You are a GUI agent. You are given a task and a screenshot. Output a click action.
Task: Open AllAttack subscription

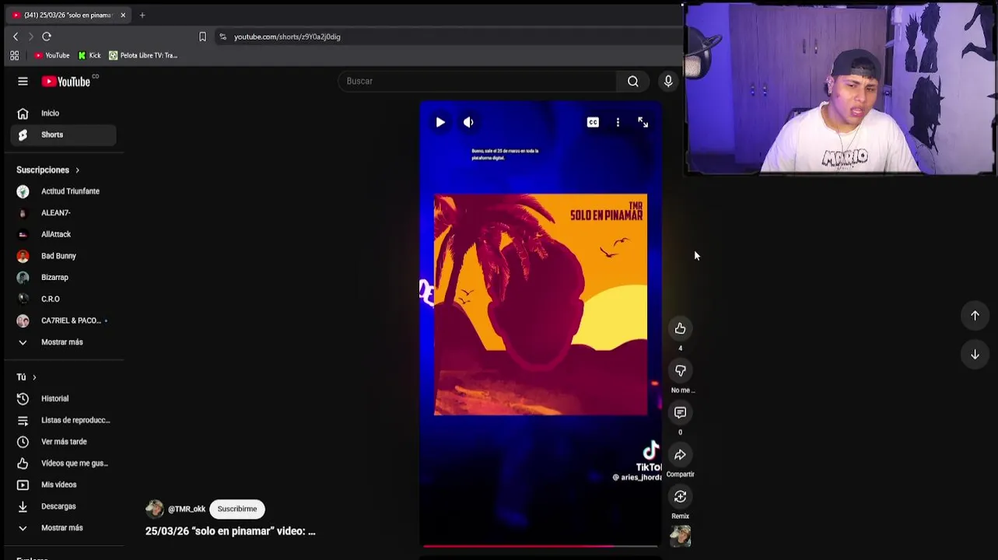(64, 234)
